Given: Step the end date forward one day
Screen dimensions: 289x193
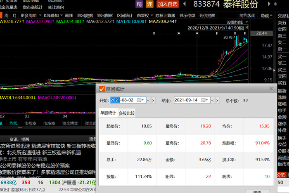Looking at the screenshot, I should [x=217, y=100].
